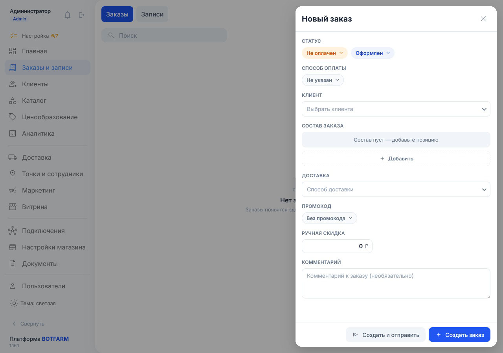Open the notifications bell icon
The height and width of the screenshot is (353, 503).
pyautogui.click(x=68, y=15)
